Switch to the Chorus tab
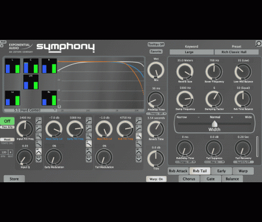Viewport: 262px width, 222px height. click(189, 179)
